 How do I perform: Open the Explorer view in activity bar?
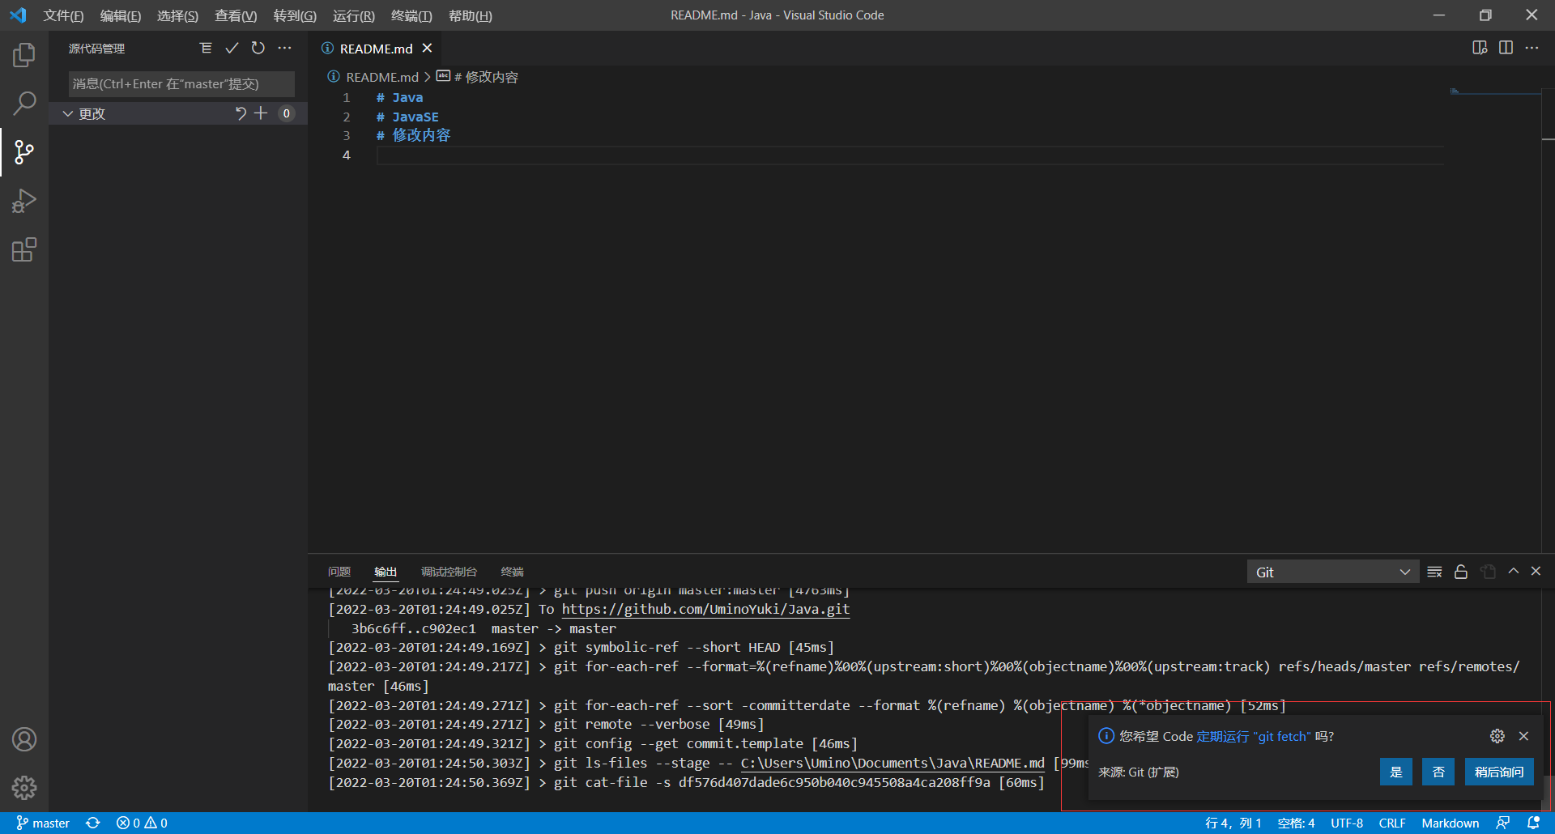24,55
